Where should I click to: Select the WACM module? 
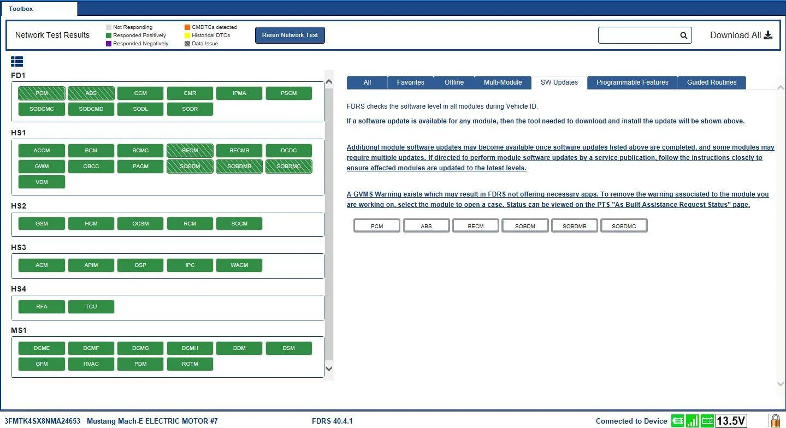coord(239,265)
